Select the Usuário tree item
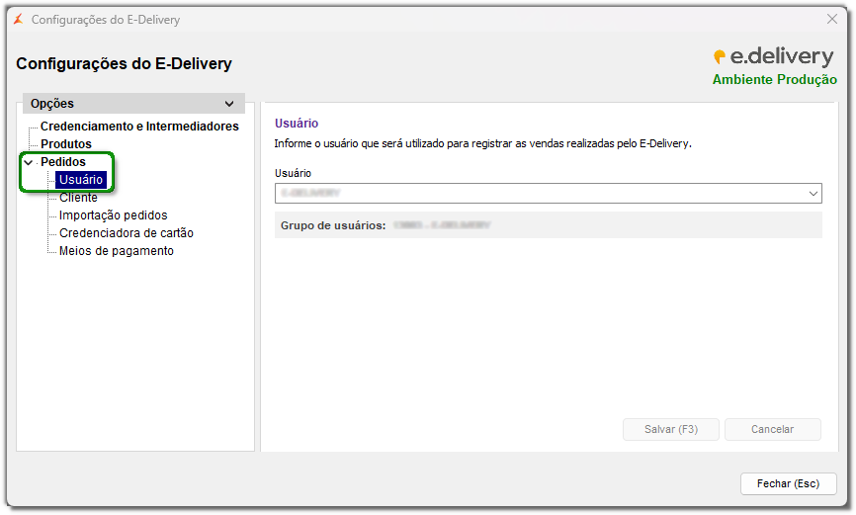Image resolution: width=856 pixels, height=515 pixels. [81, 180]
